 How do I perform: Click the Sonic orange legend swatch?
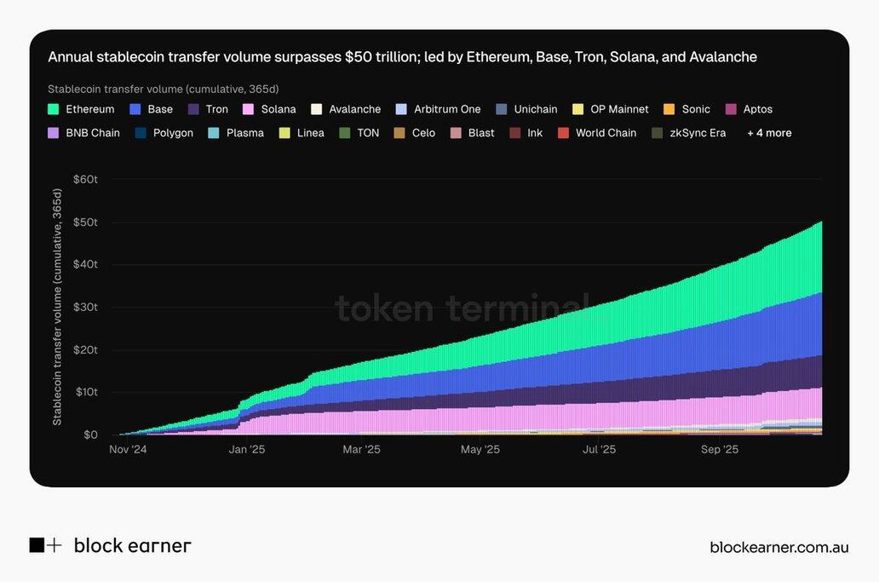click(669, 109)
